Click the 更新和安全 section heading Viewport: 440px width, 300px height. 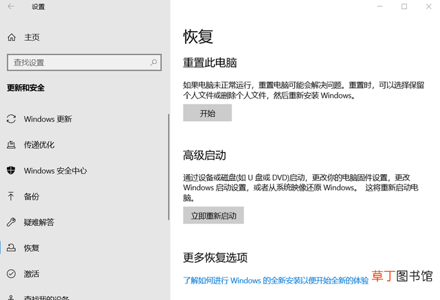(x=26, y=88)
